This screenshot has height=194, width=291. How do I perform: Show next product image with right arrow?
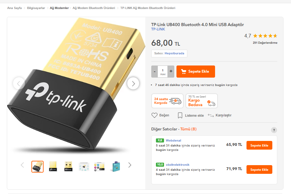[133, 83]
